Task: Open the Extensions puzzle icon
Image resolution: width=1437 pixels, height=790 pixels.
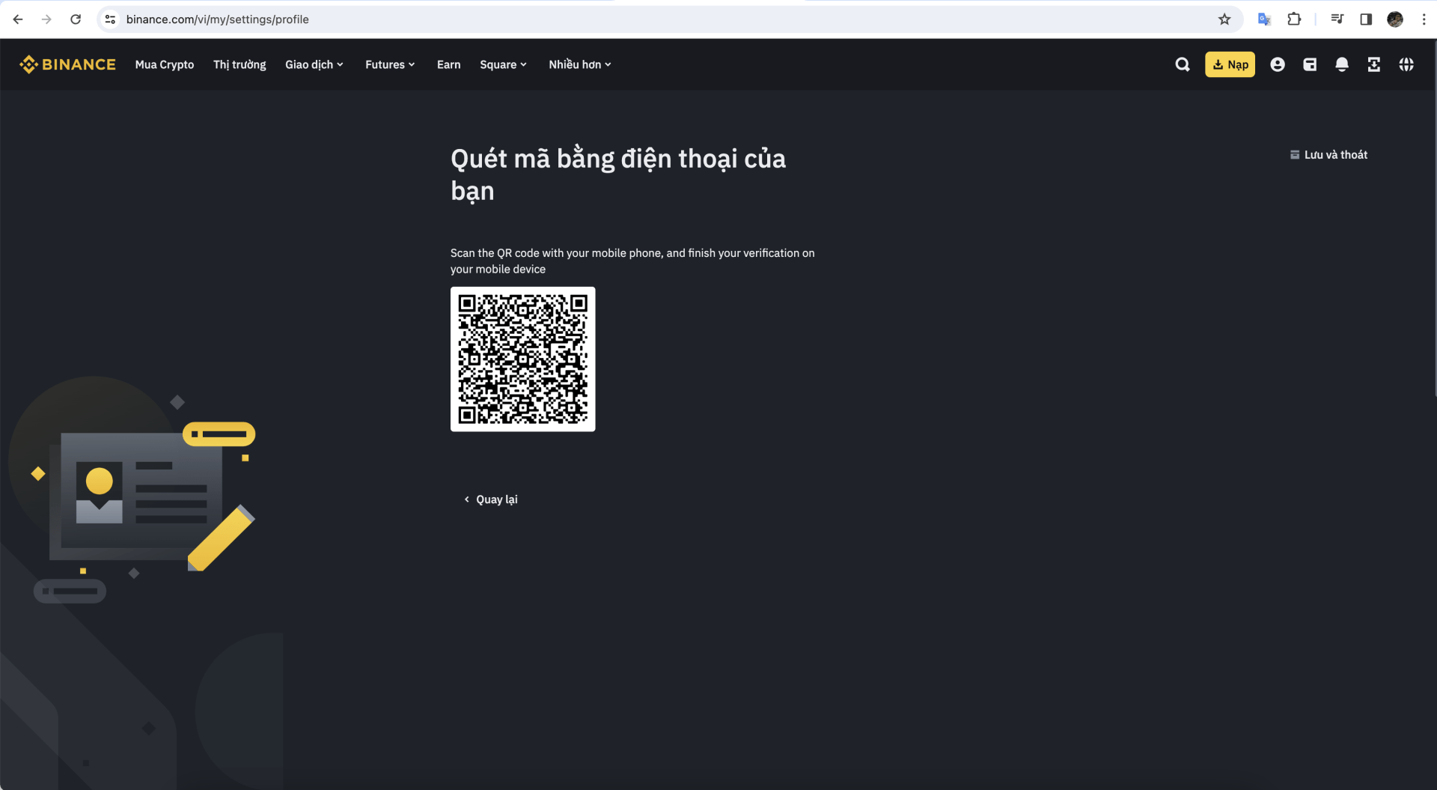Action: [1294, 19]
